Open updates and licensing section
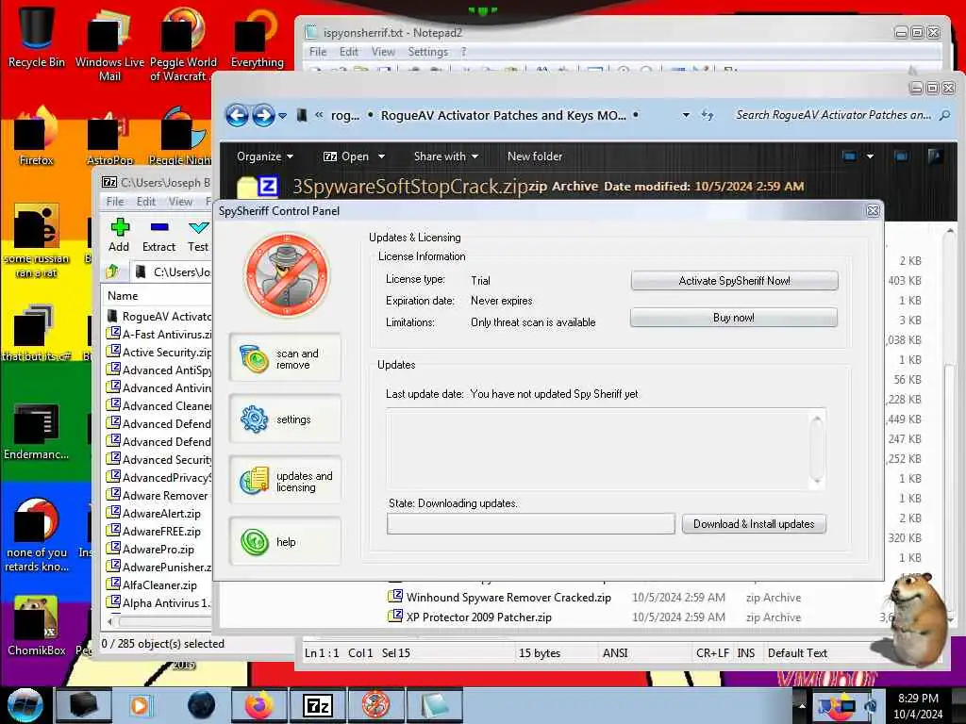The width and height of the screenshot is (966, 724). coord(285,481)
